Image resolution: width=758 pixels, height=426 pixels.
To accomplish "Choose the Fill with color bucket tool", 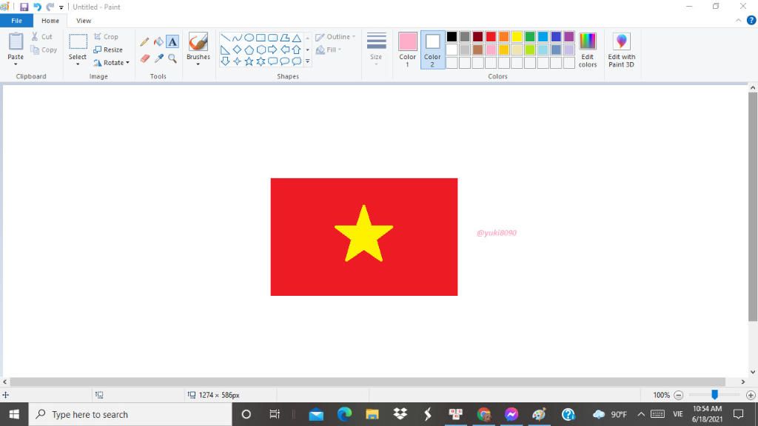I will pyautogui.click(x=158, y=42).
